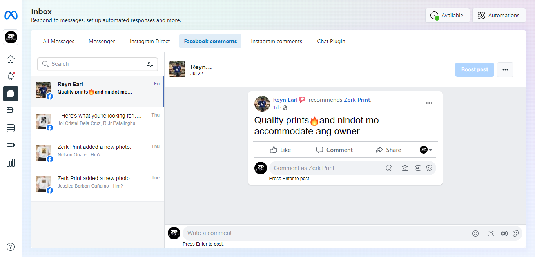Open the Help question mark icon

11,247
